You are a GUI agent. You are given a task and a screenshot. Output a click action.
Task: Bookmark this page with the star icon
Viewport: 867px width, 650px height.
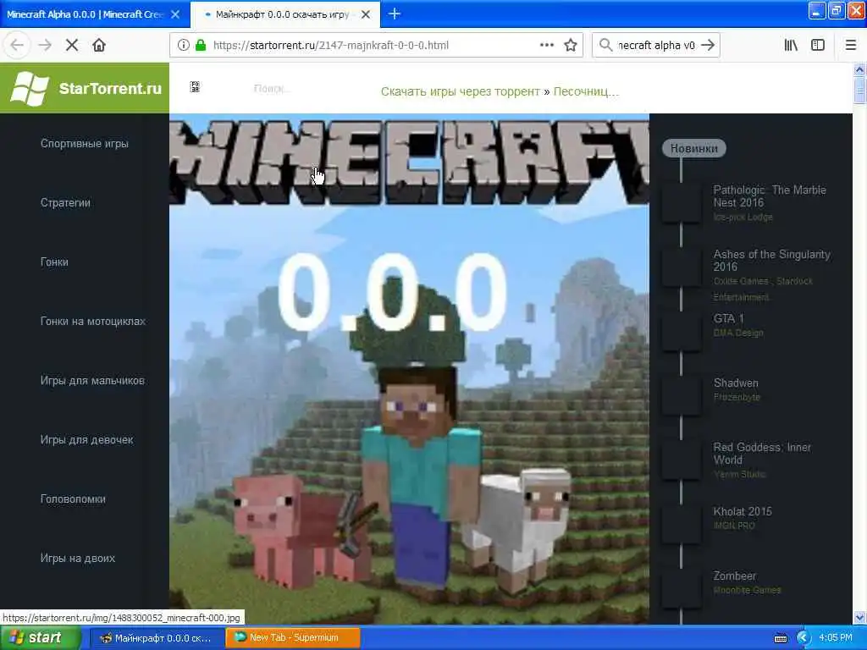click(571, 46)
